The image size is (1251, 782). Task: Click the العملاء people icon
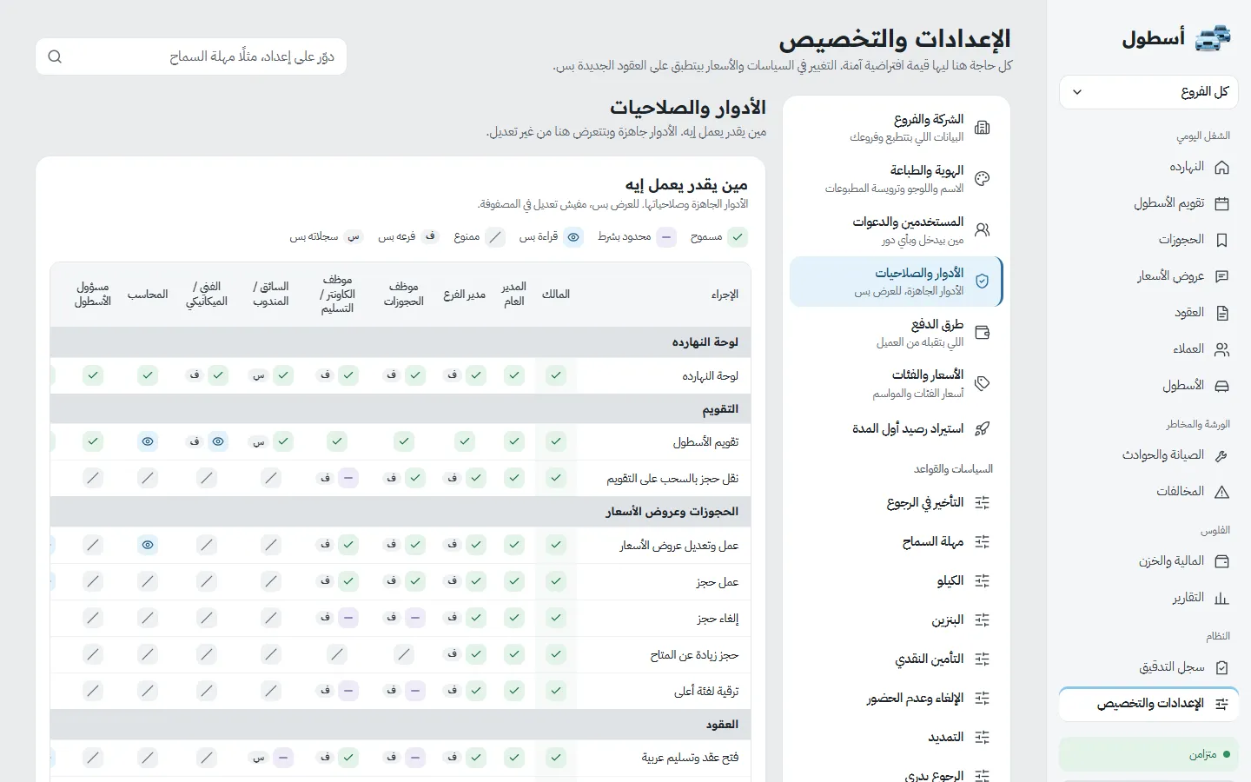(x=1221, y=349)
